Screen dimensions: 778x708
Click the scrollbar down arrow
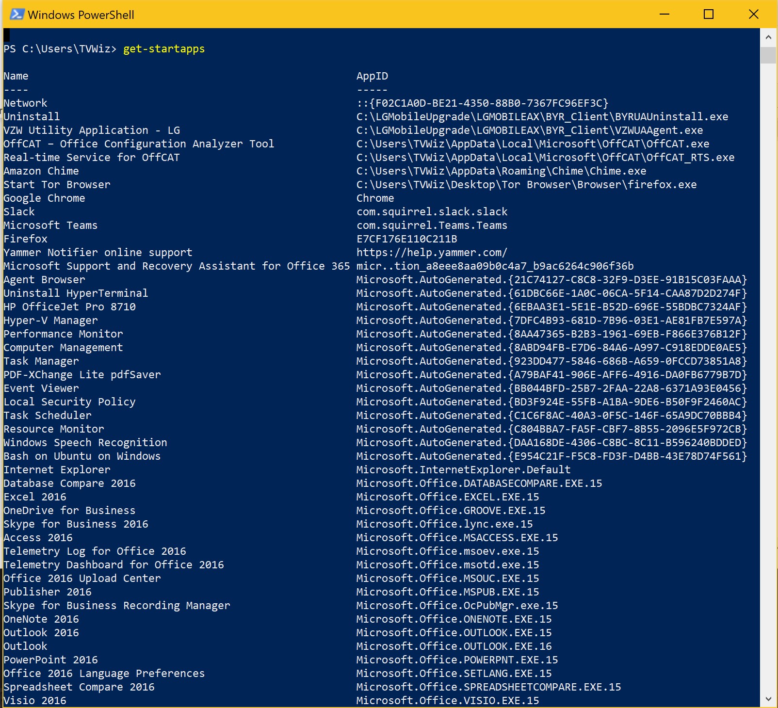pos(768,699)
